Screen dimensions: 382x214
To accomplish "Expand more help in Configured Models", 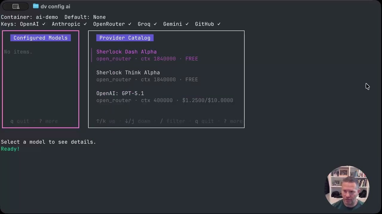I will pos(48,121).
